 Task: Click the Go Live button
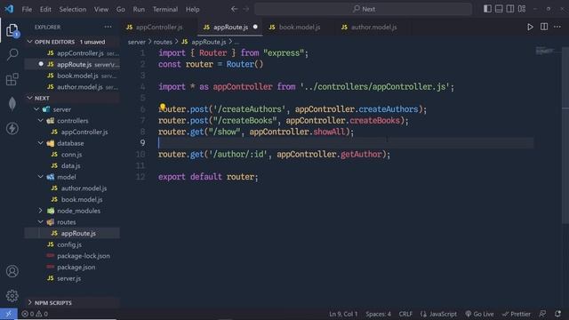point(479,314)
